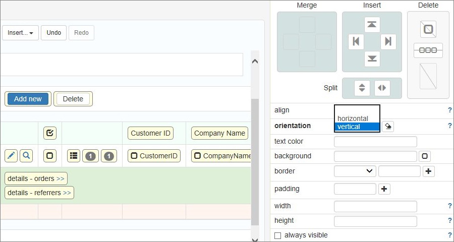Open the border style dropdown
Viewport: 454px width, 242px height.
point(355,171)
